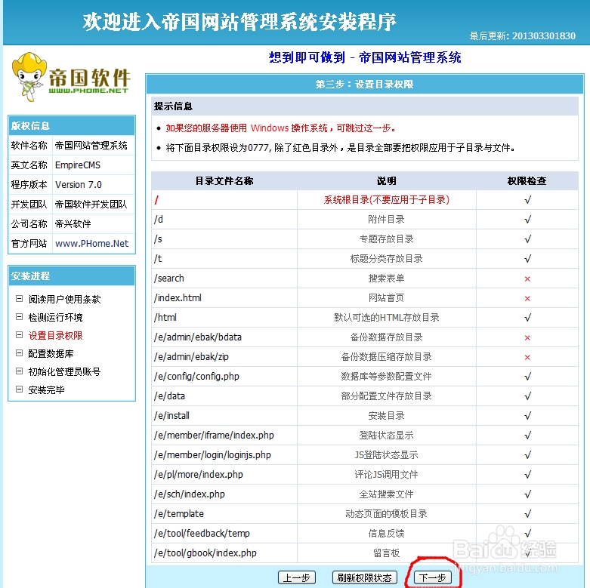This screenshot has height=588, width=590.
Task: Click the 下一步 button
Action: click(432, 577)
